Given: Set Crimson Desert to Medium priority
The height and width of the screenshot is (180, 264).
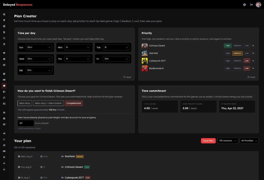Looking at the screenshot, I should click(237, 46).
